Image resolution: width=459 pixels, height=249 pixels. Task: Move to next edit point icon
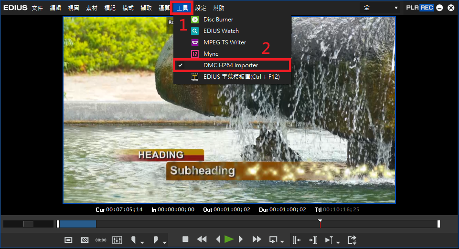click(x=313, y=240)
